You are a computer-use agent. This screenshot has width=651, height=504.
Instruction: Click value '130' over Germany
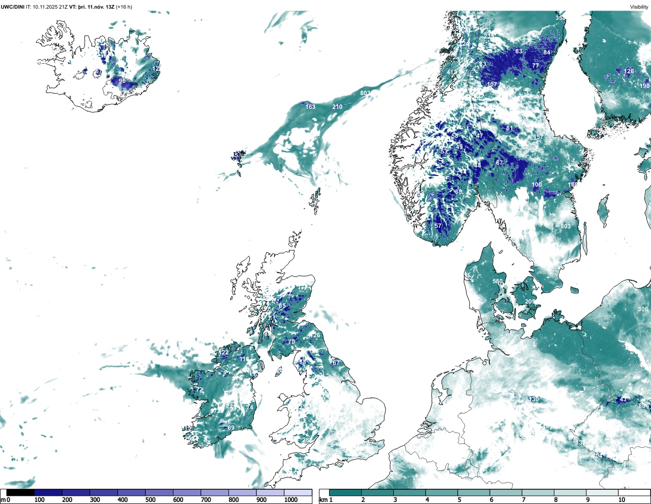tap(534, 399)
